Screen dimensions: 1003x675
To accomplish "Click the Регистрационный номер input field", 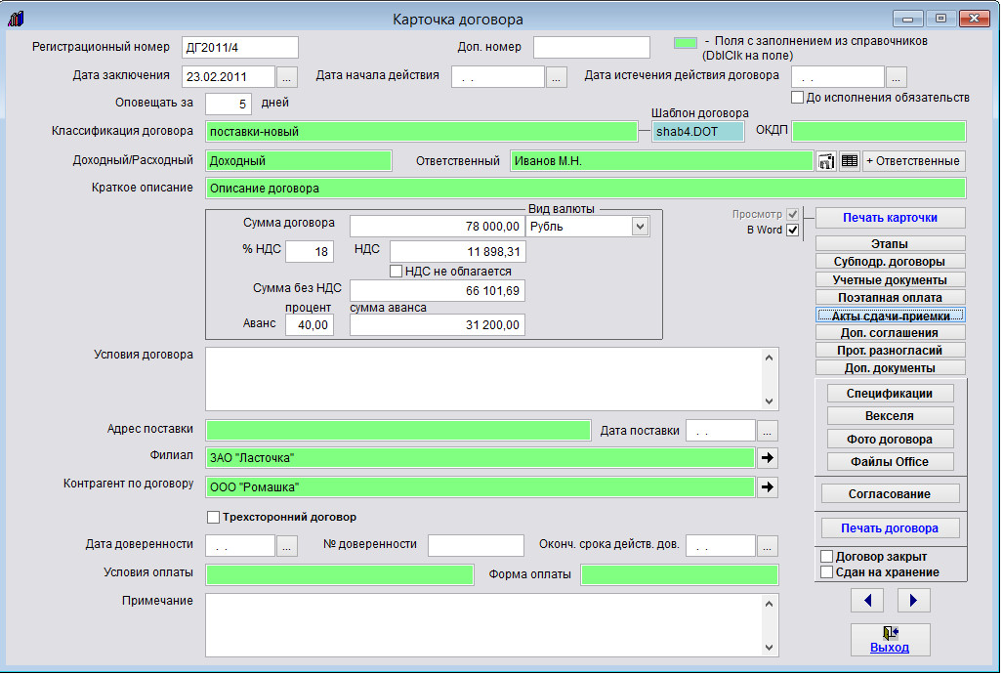I will (239, 47).
